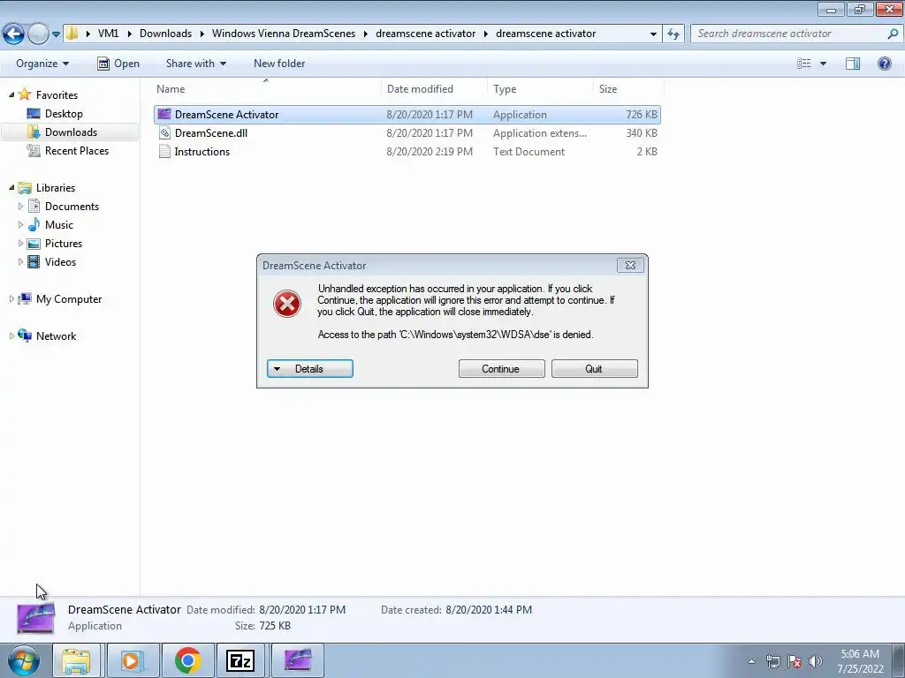This screenshot has width=905, height=678.
Task: Open Desktop under Favorites
Action: coord(64,114)
